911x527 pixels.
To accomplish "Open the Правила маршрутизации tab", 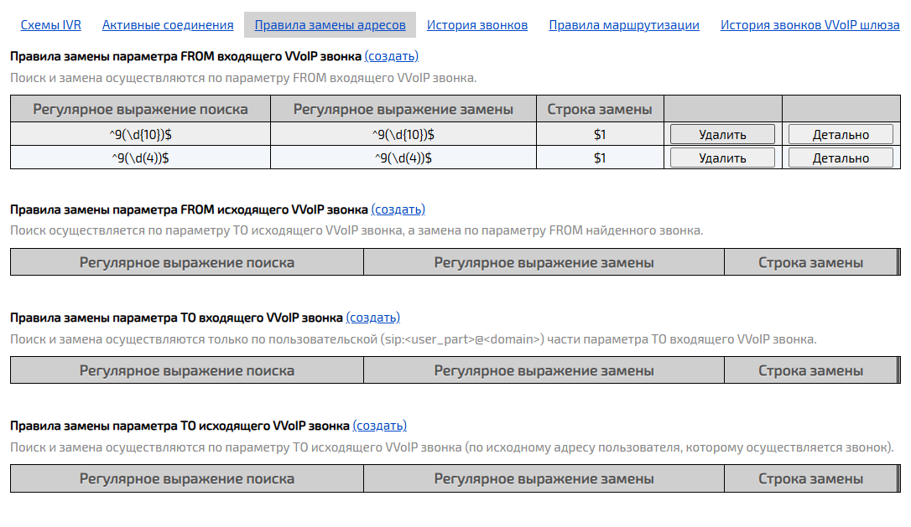I will 622,25.
